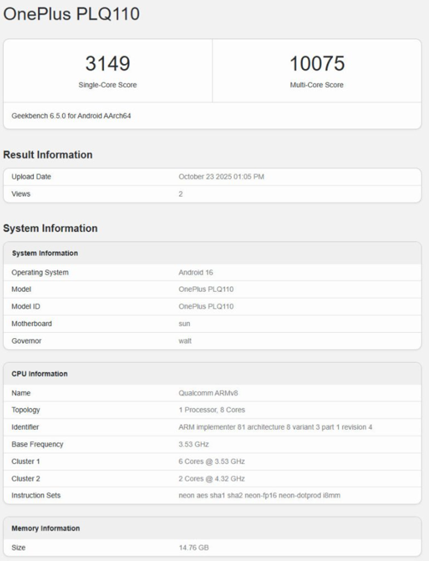The height and width of the screenshot is (561, 429).
Task: Click the System Information section heading
Action: (x=50, y=228)
